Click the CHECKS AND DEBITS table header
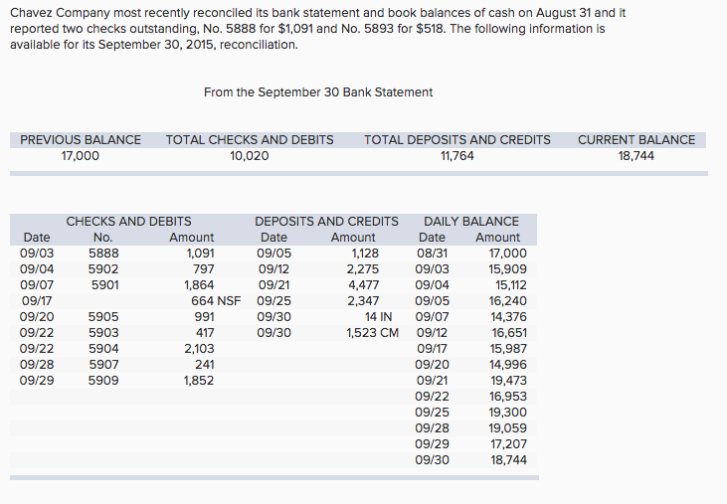727x504 pixels. (128, 221)
